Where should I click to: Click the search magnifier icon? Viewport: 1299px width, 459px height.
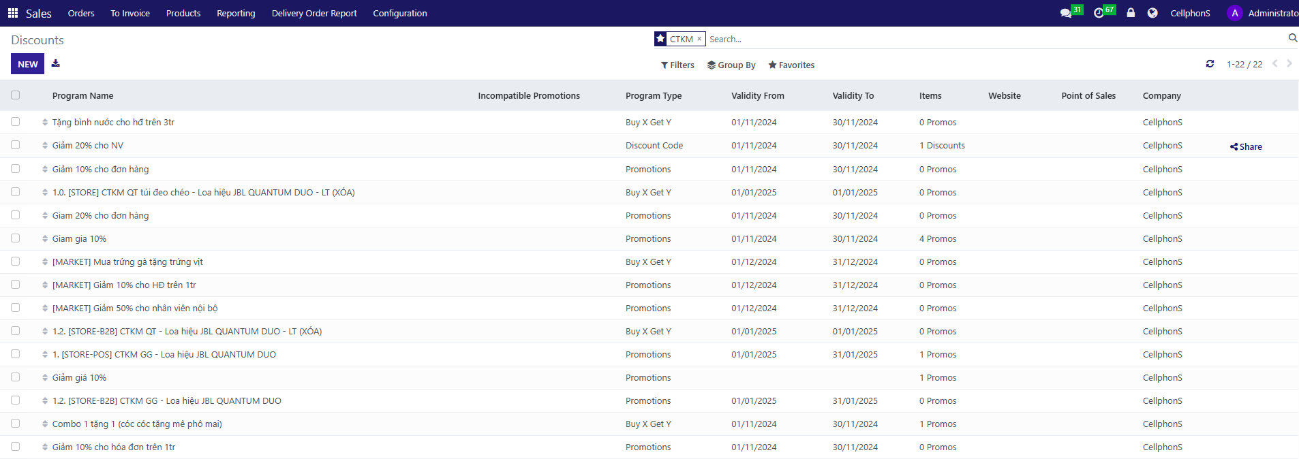click(1292, 38)
